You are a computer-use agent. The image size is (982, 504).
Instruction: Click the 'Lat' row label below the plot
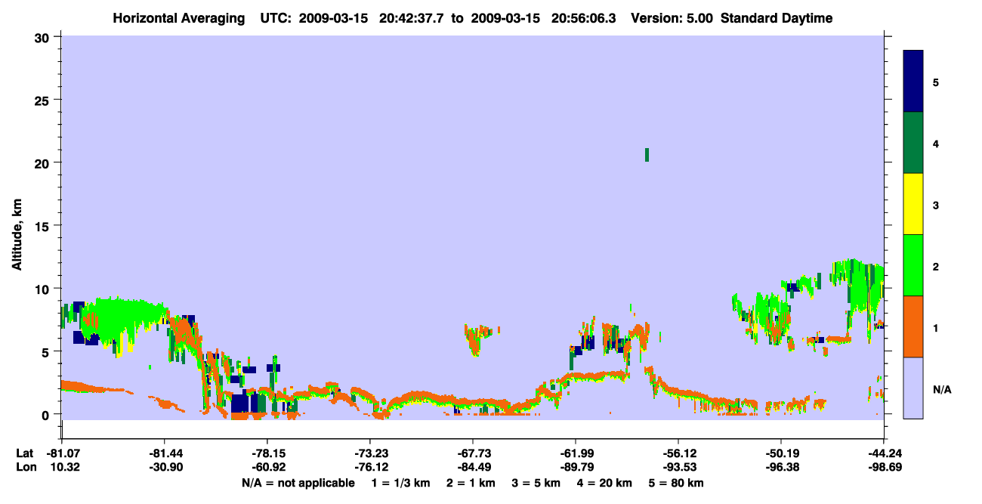(25, 453)
